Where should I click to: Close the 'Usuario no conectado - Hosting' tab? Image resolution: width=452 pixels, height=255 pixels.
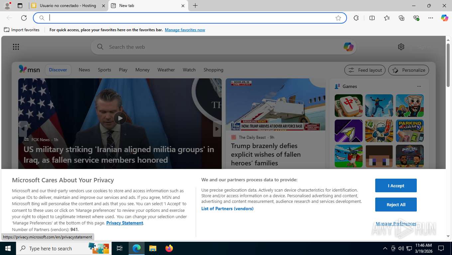pos(103,6)
